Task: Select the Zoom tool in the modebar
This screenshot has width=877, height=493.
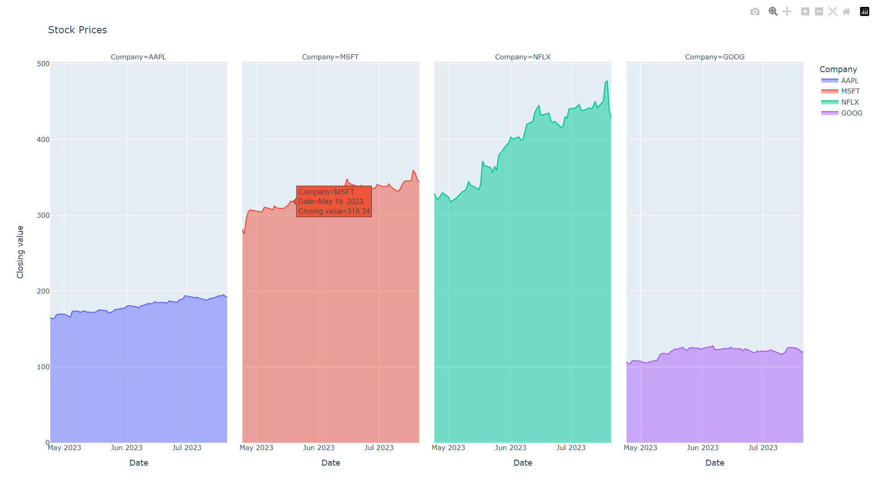Action: tap(773, 11)
